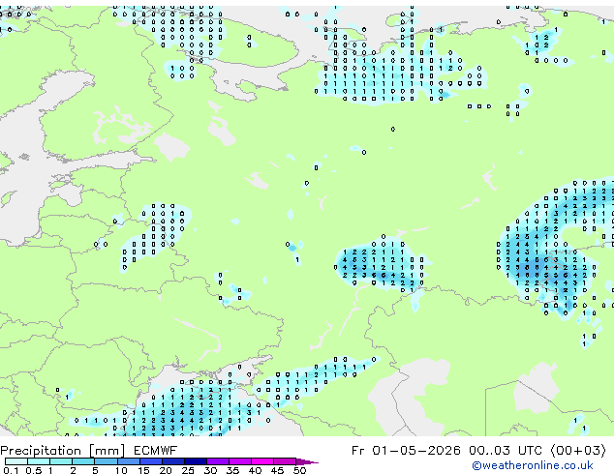Viewport: 614px width, 474px height.
Task: Click the 45–50 mm legend swatch
Action: tap(285, 461)
